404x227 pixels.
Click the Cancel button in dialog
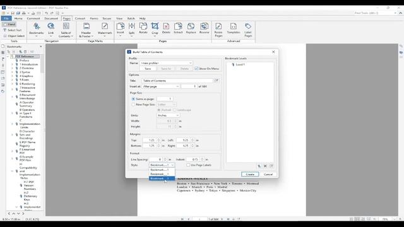[x=268, y=174]
